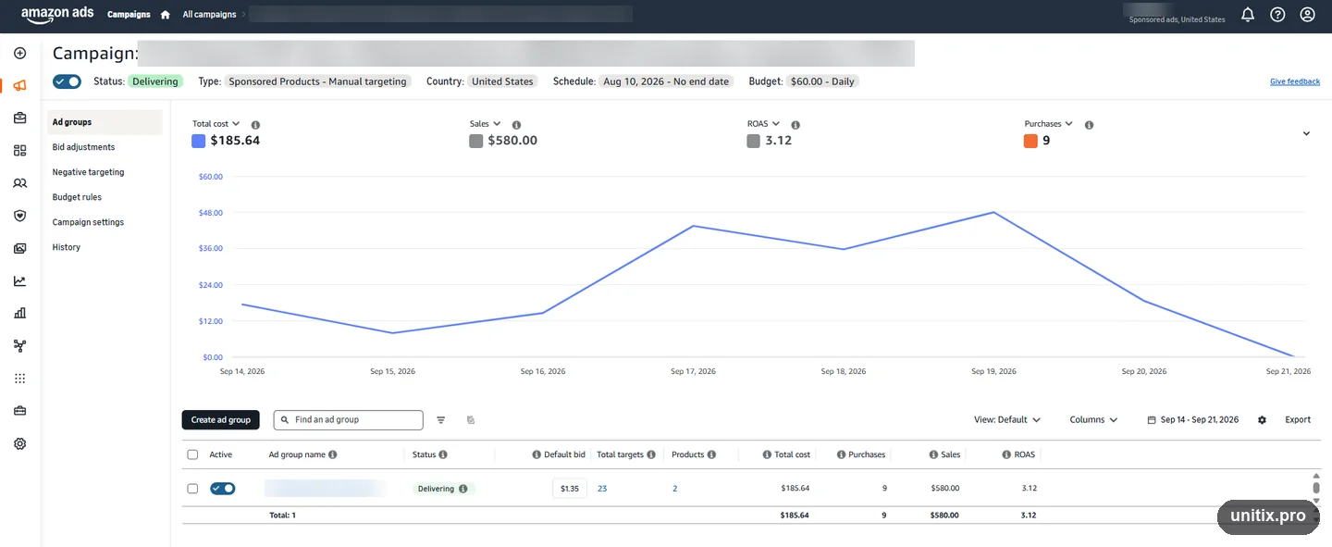Click the Create ad group button
The image size is (1332, 547).
point(221,420)
